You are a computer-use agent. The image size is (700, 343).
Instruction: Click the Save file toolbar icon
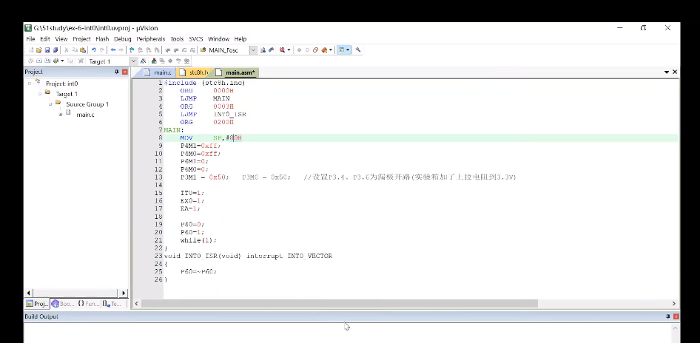[47, 50]
